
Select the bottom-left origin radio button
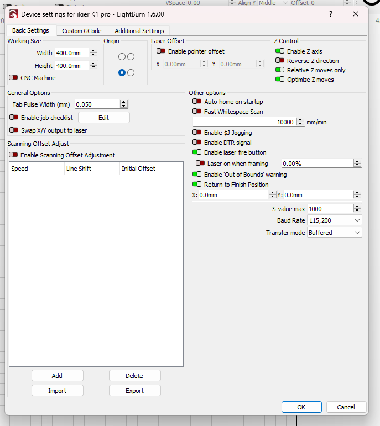click(122, 73)
